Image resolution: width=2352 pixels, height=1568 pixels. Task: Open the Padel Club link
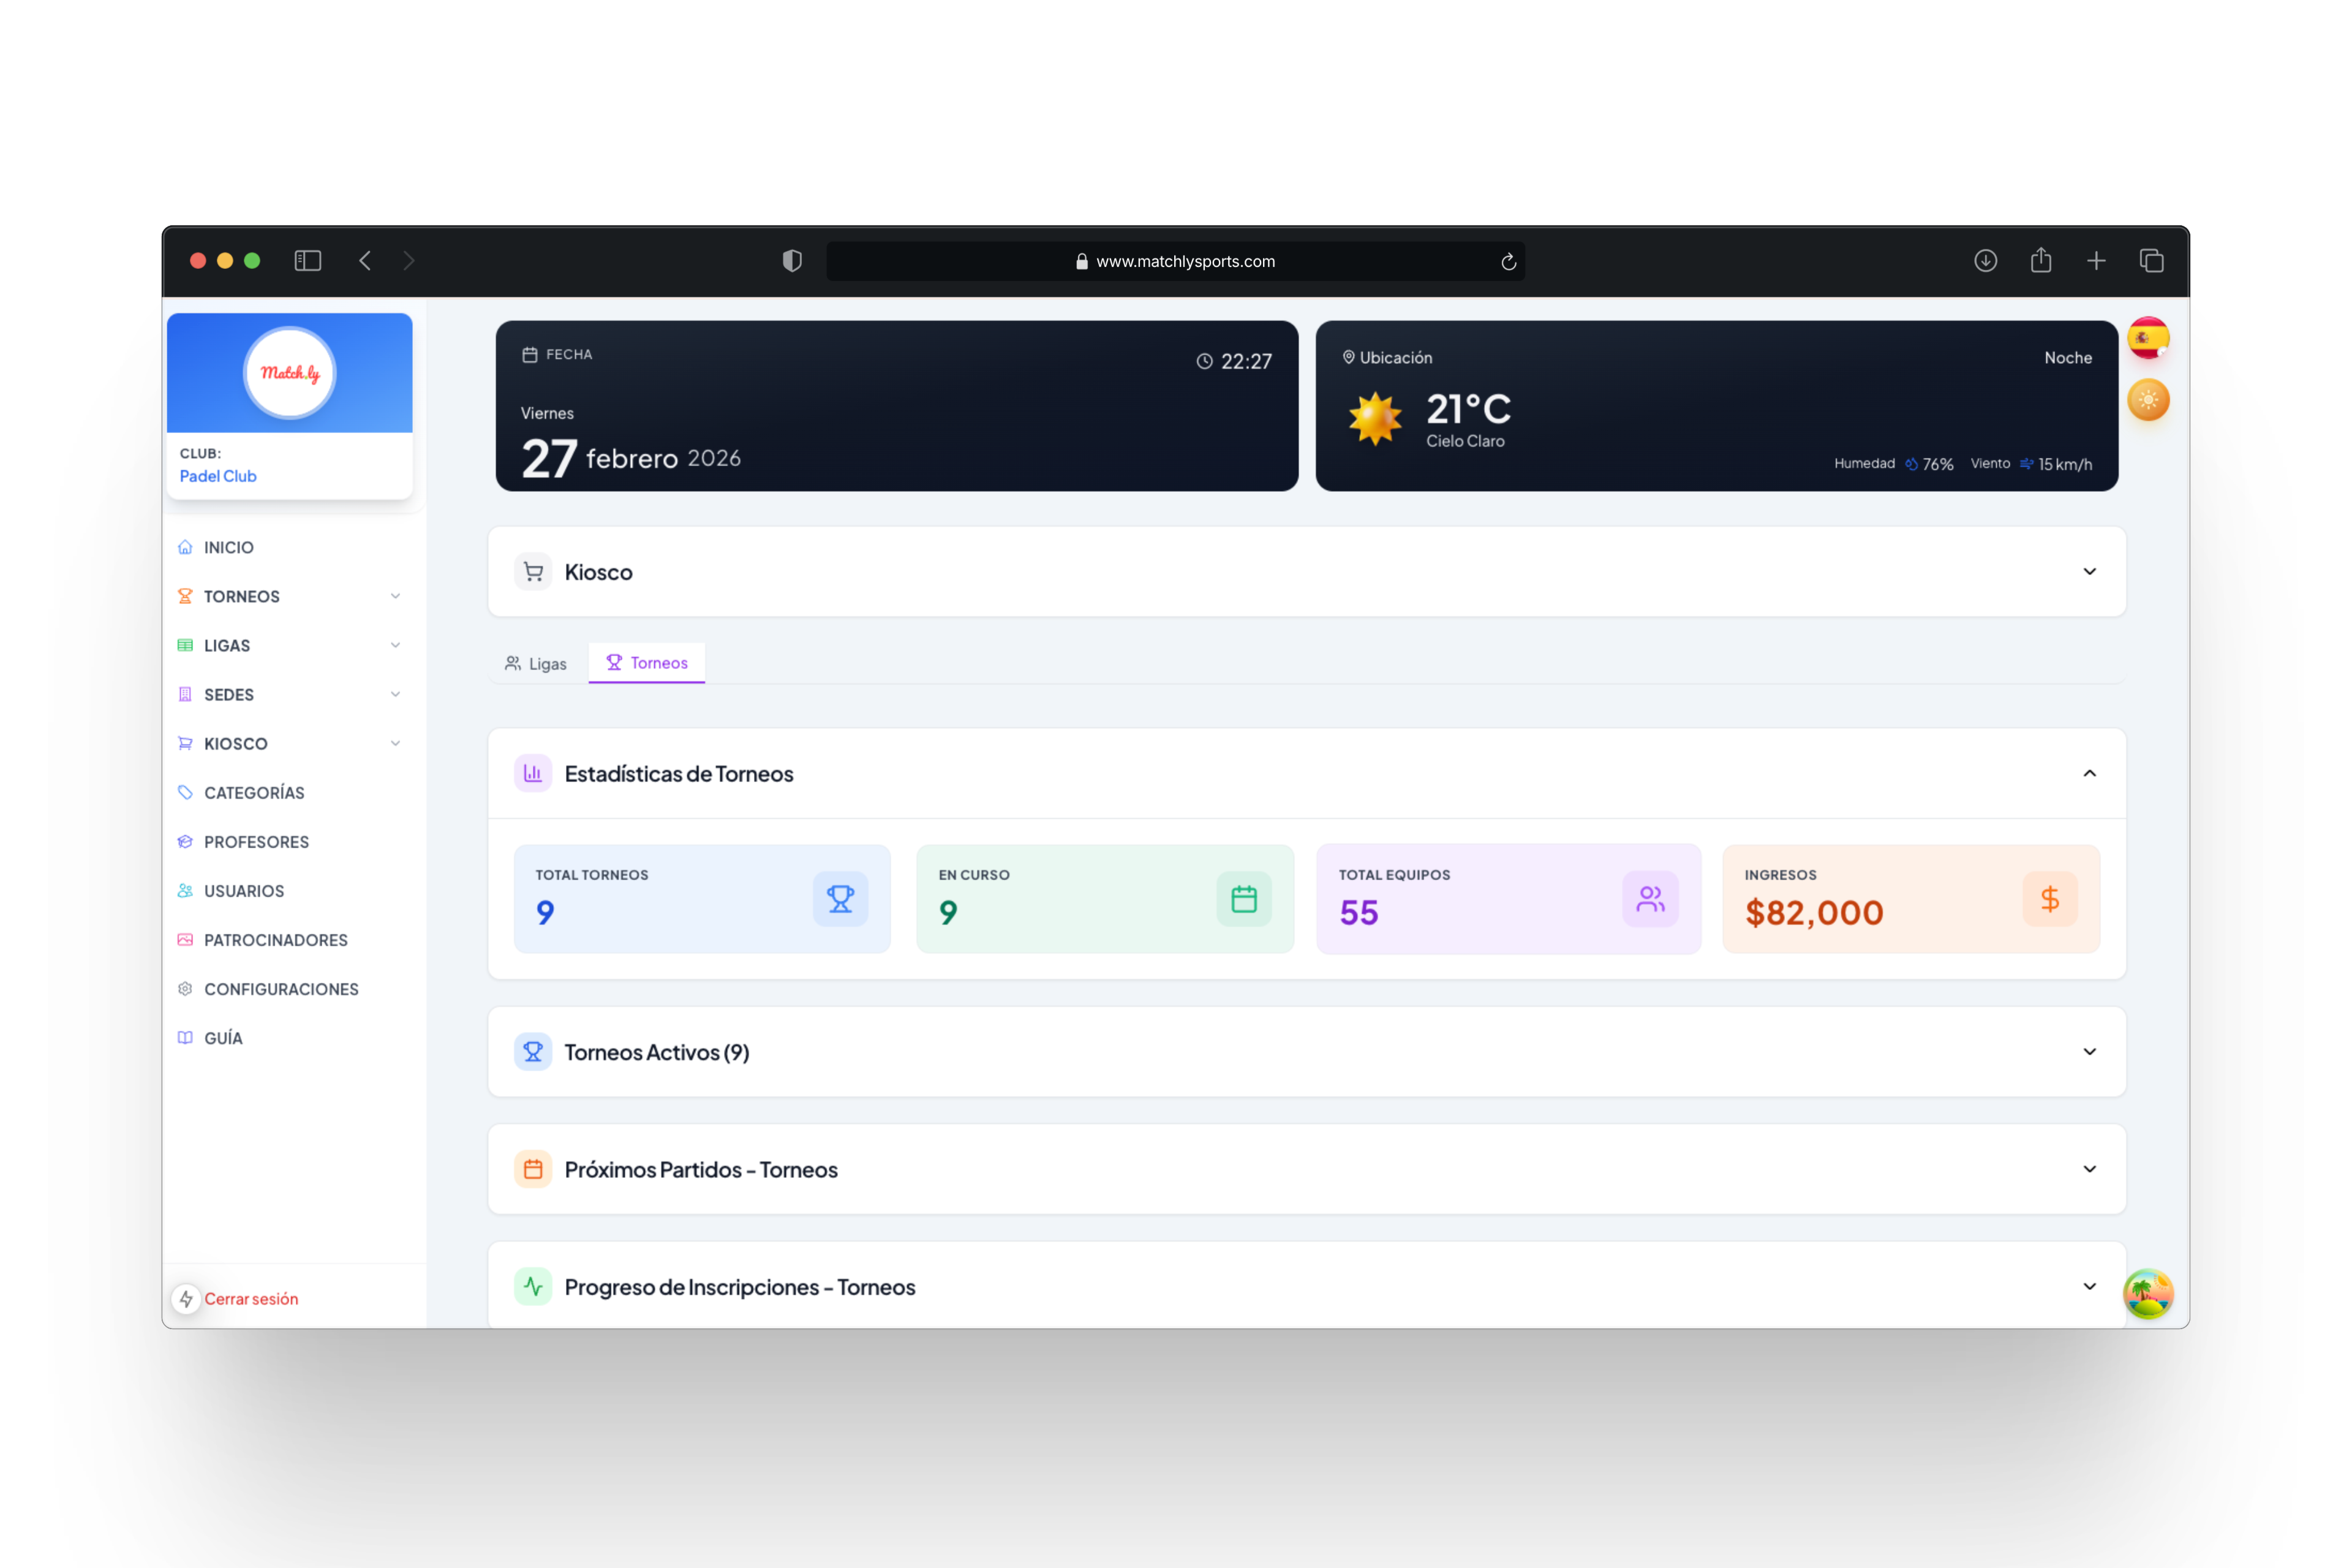(217, 475)
